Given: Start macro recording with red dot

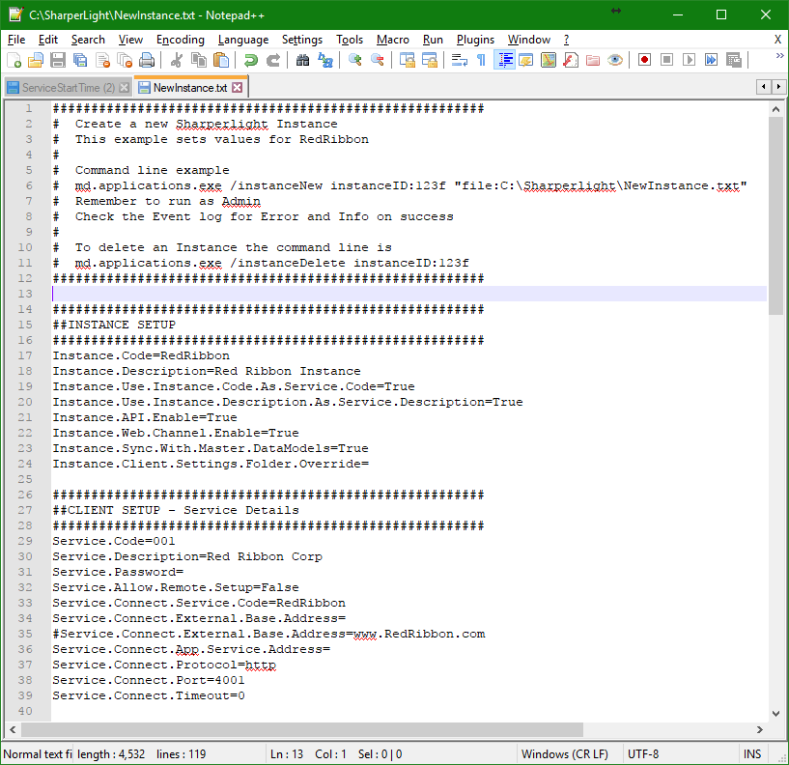Looking at the screenshot, I should [644, 60].
